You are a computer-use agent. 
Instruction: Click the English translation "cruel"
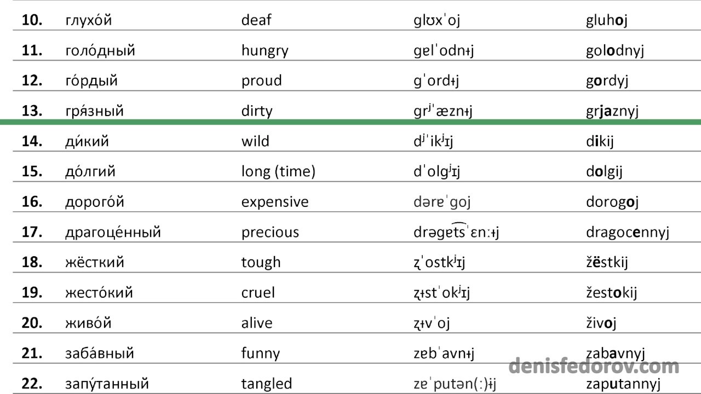pos(258,293)
